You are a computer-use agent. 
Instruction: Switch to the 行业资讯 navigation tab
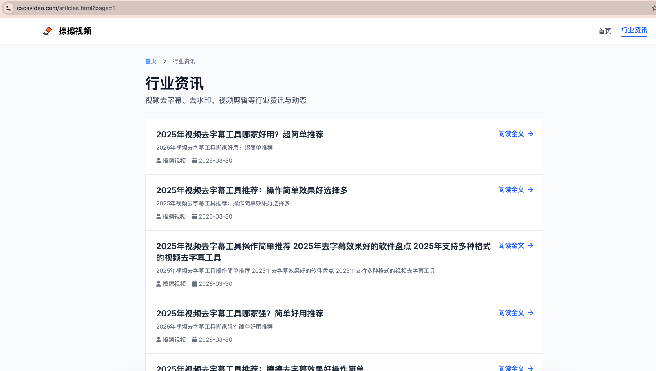point(634,30)
